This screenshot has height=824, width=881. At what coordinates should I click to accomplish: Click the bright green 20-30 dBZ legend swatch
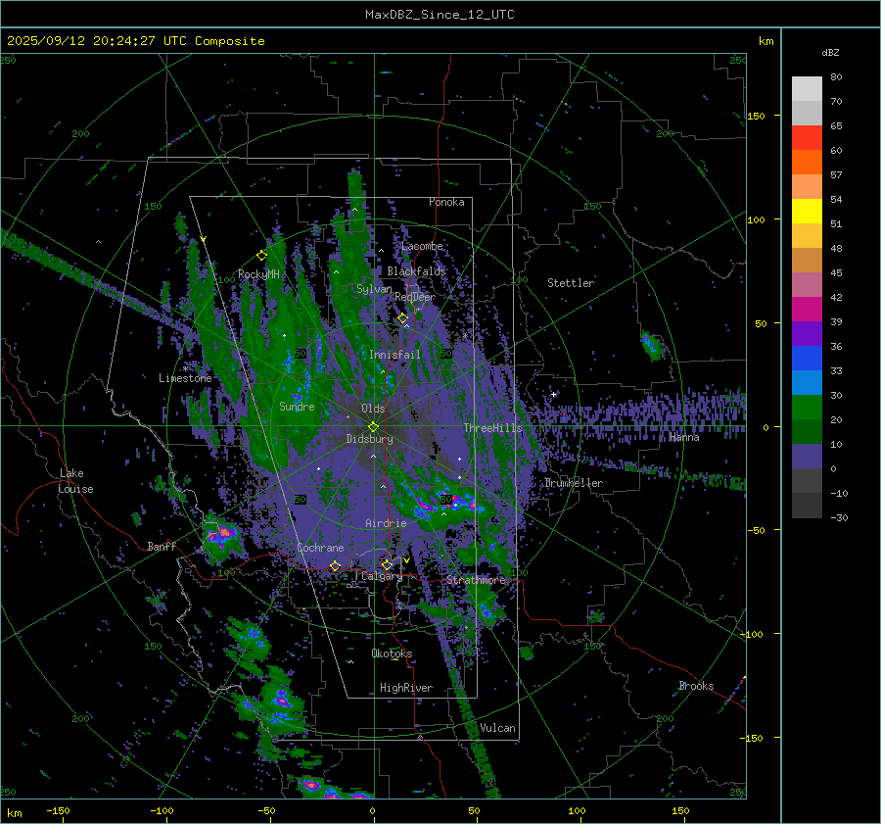point(807,408)
